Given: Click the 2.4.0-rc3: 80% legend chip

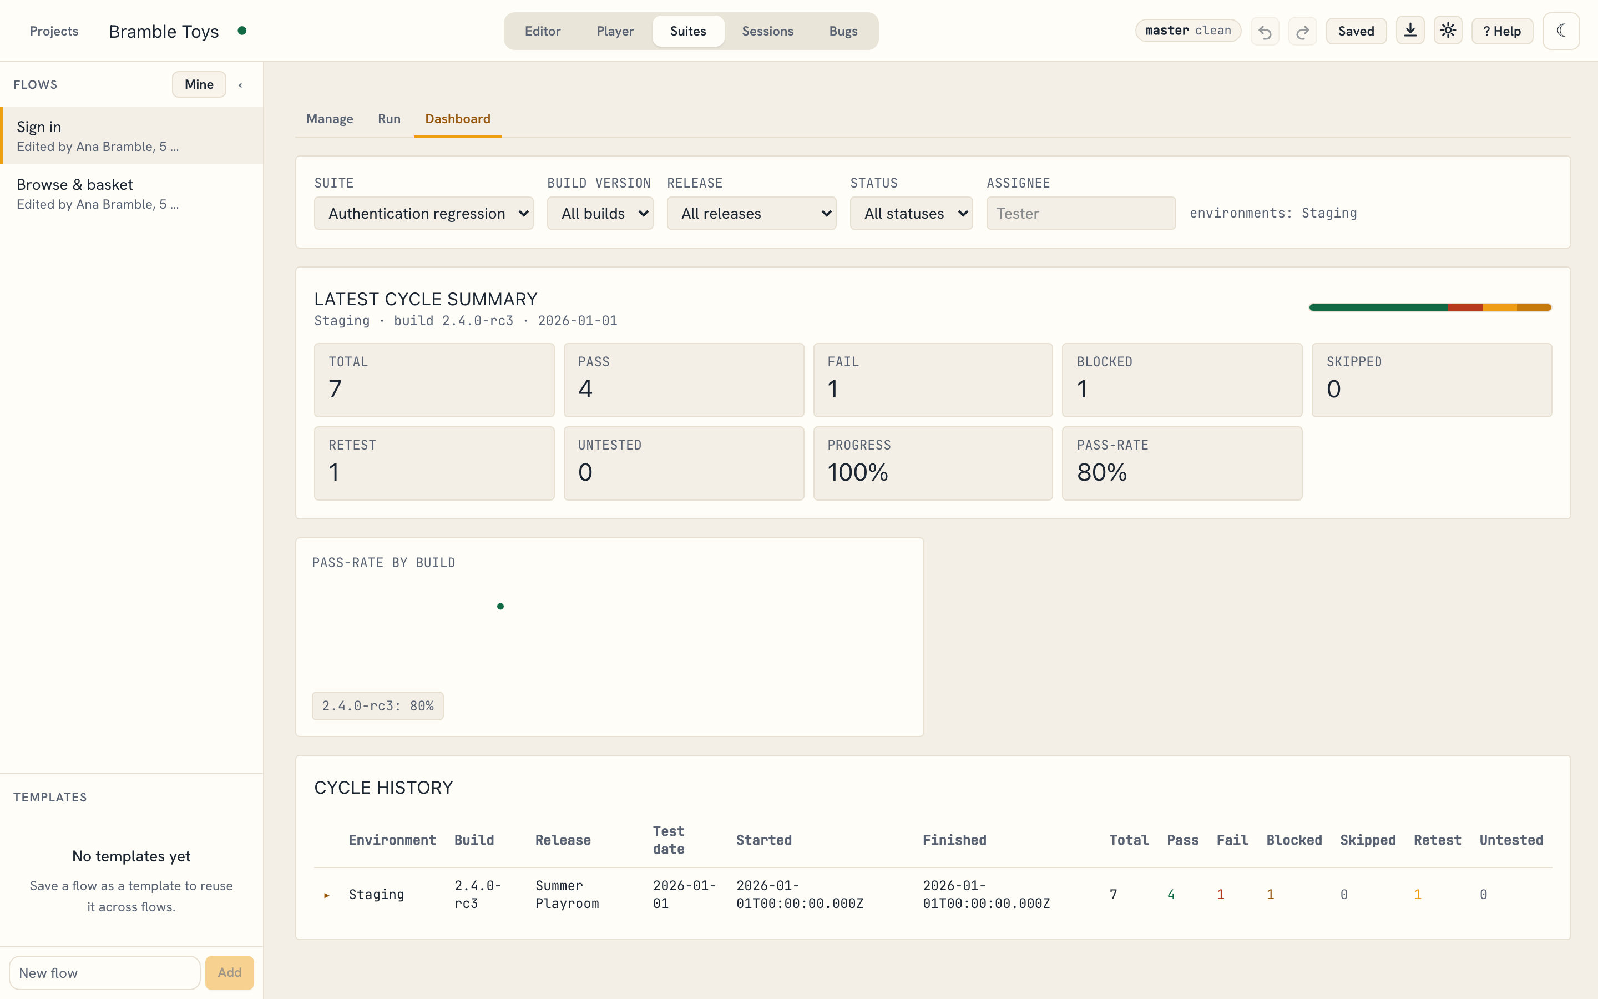Looking at the screenshot, I should tap(378, 705).
